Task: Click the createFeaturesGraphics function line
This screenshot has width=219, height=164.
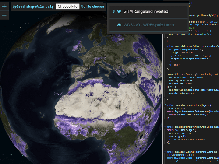Action: click(188, 105)
